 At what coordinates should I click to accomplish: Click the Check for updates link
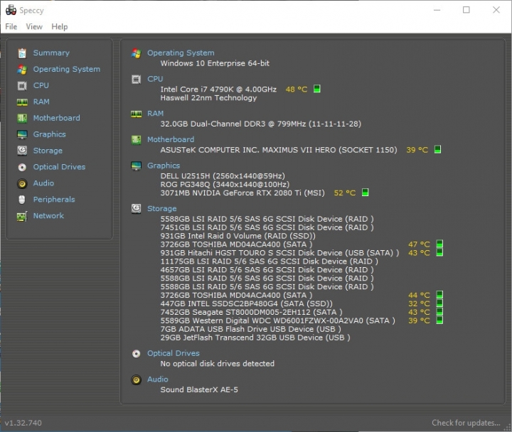[x=466, y=423]
